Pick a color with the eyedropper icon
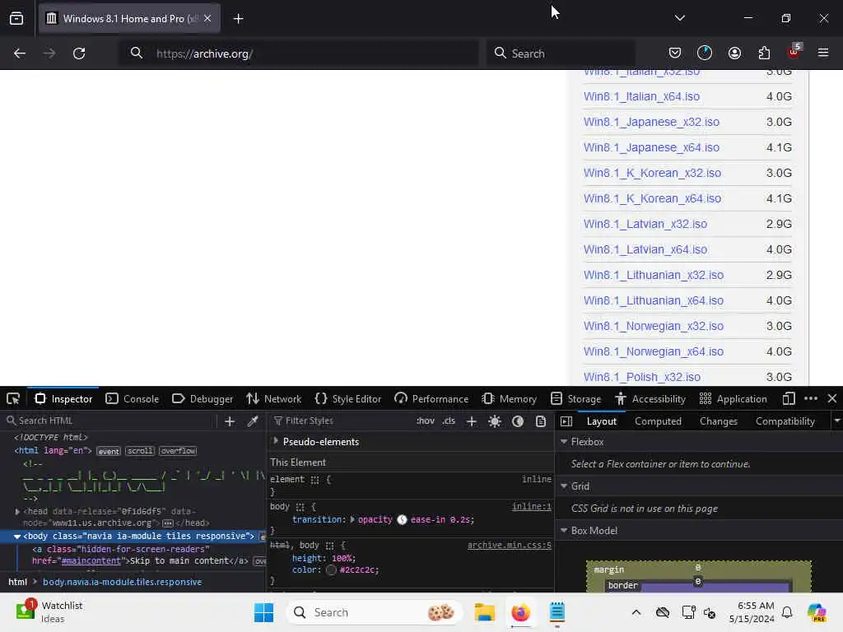Image resolution: width=843 pixels, height=632 pixels. 253,421
